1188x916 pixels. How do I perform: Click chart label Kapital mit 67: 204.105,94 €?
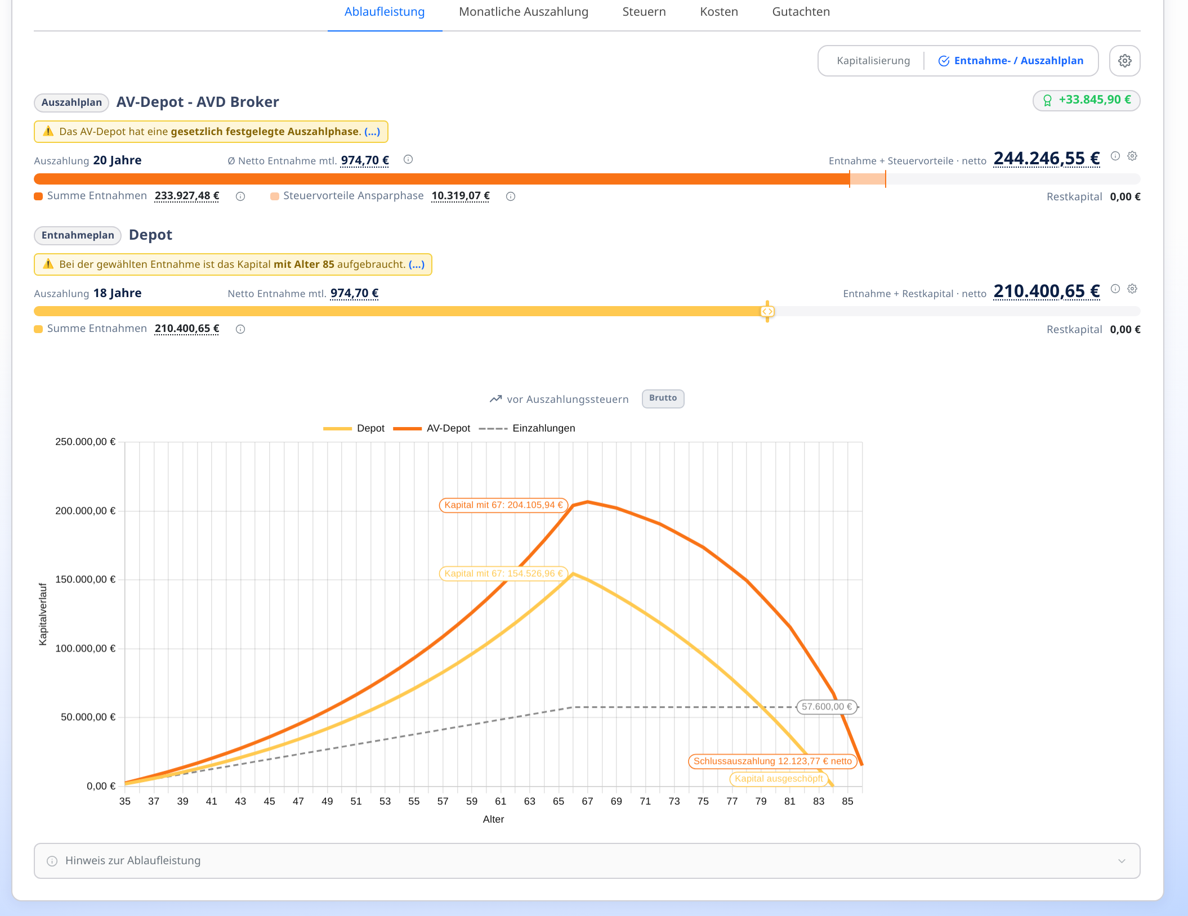coord(503,505)
